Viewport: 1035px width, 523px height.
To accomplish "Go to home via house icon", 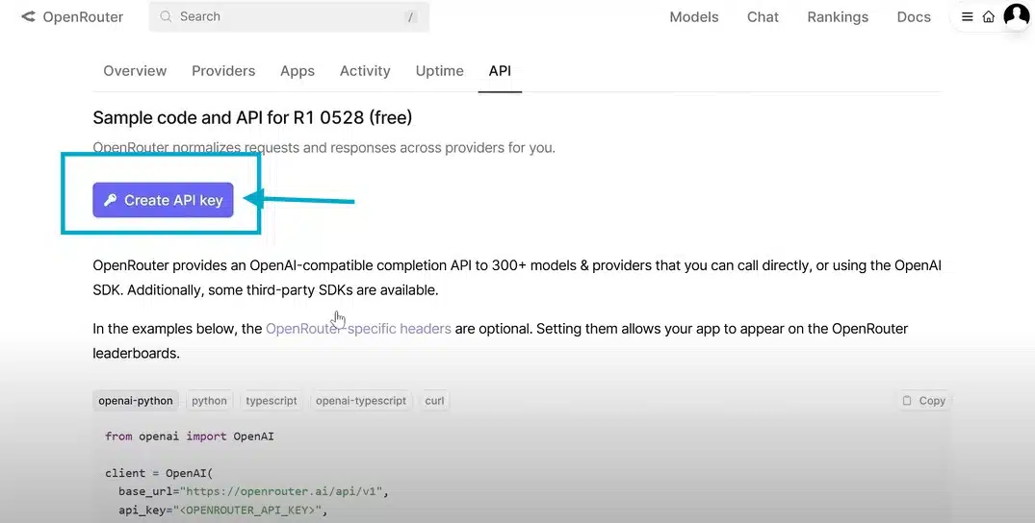I will [988, 17].
